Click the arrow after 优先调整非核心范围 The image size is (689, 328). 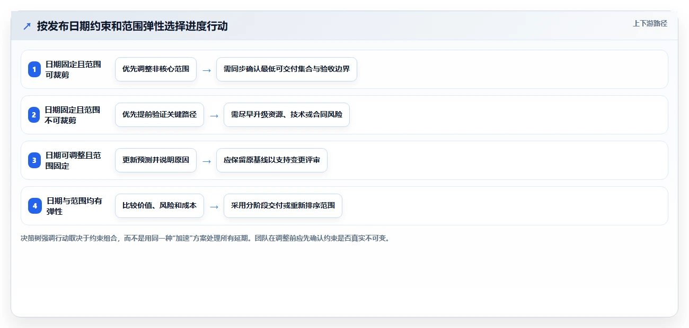[x=207, y=70]
